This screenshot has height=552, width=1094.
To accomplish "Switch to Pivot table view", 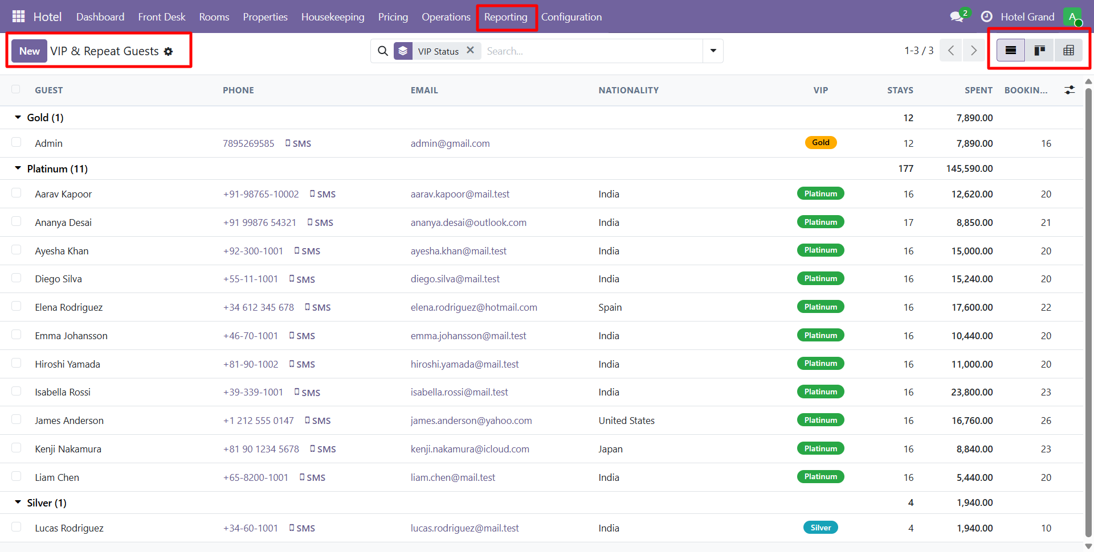I will point(1068,51).
